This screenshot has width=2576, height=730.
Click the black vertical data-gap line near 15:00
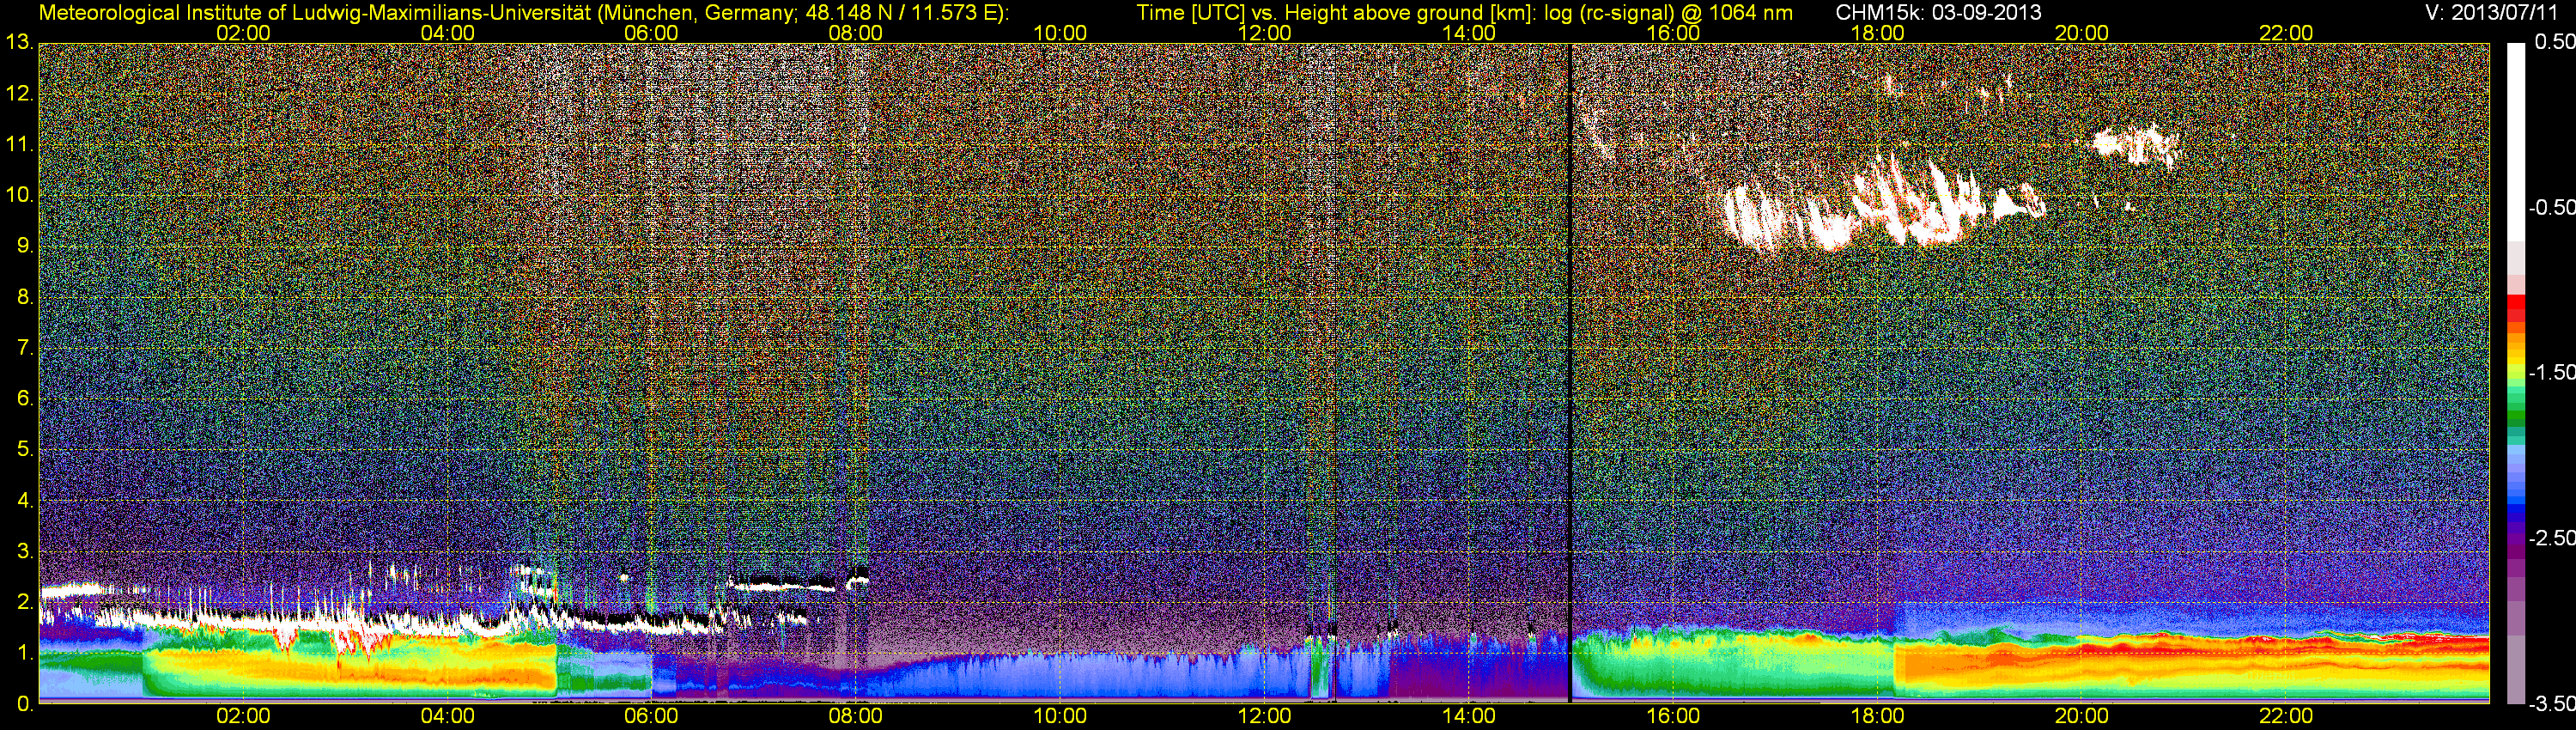1571,372
